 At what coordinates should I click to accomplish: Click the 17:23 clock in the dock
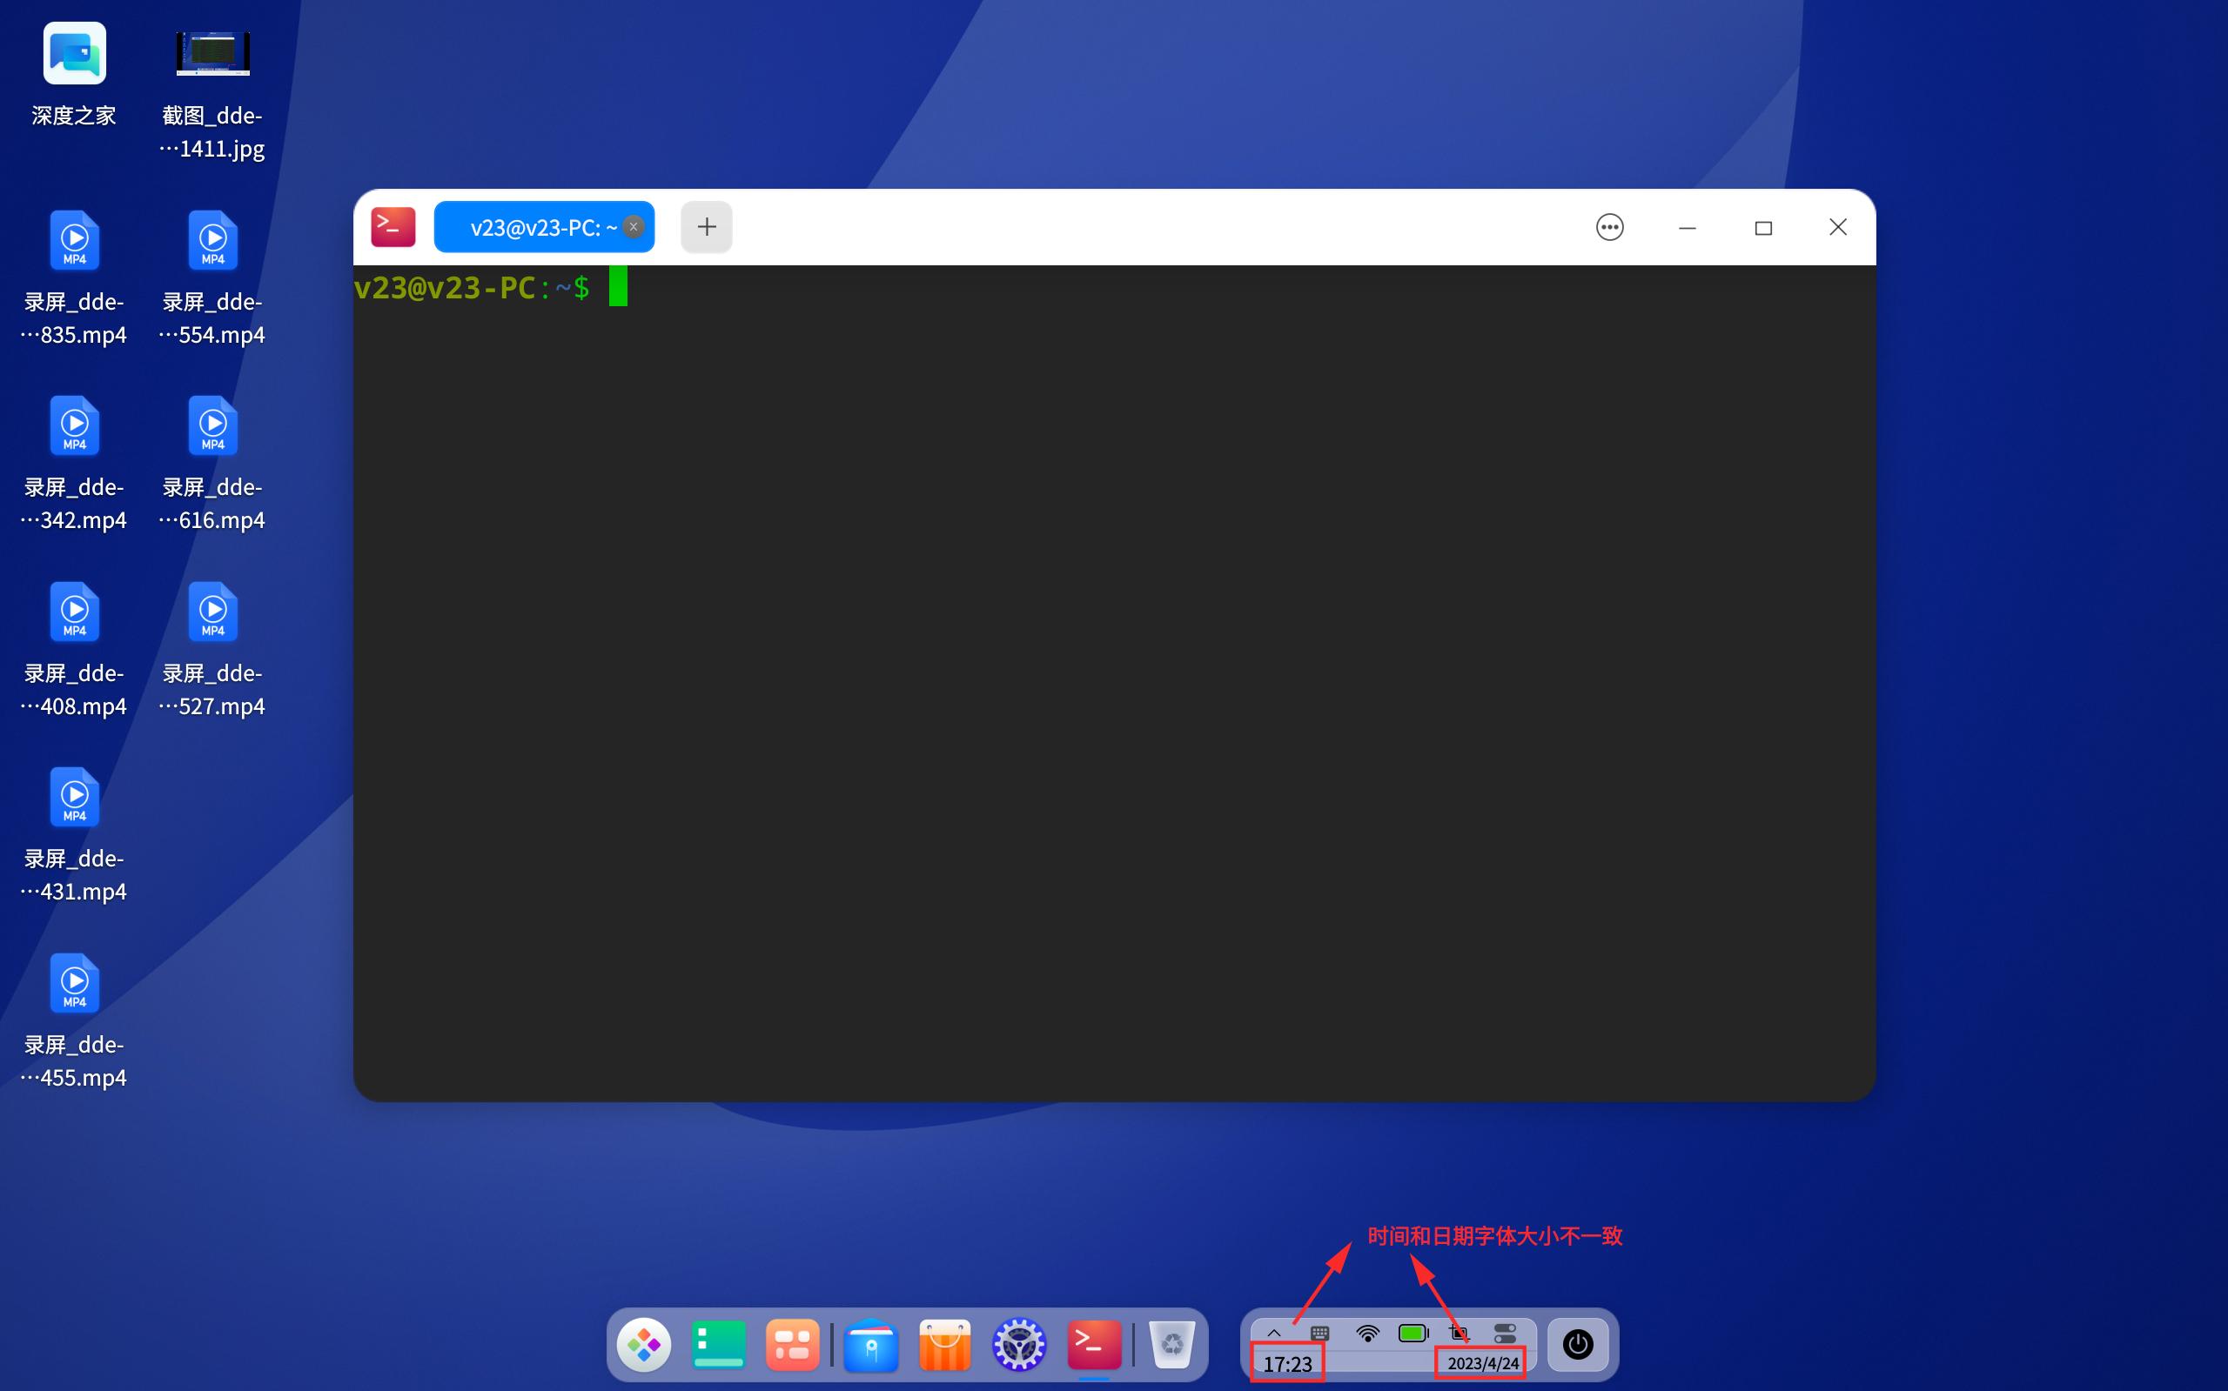(1287, 1363)
